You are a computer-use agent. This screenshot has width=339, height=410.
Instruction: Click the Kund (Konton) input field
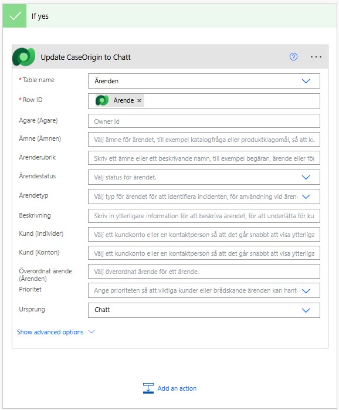[204, 253]
